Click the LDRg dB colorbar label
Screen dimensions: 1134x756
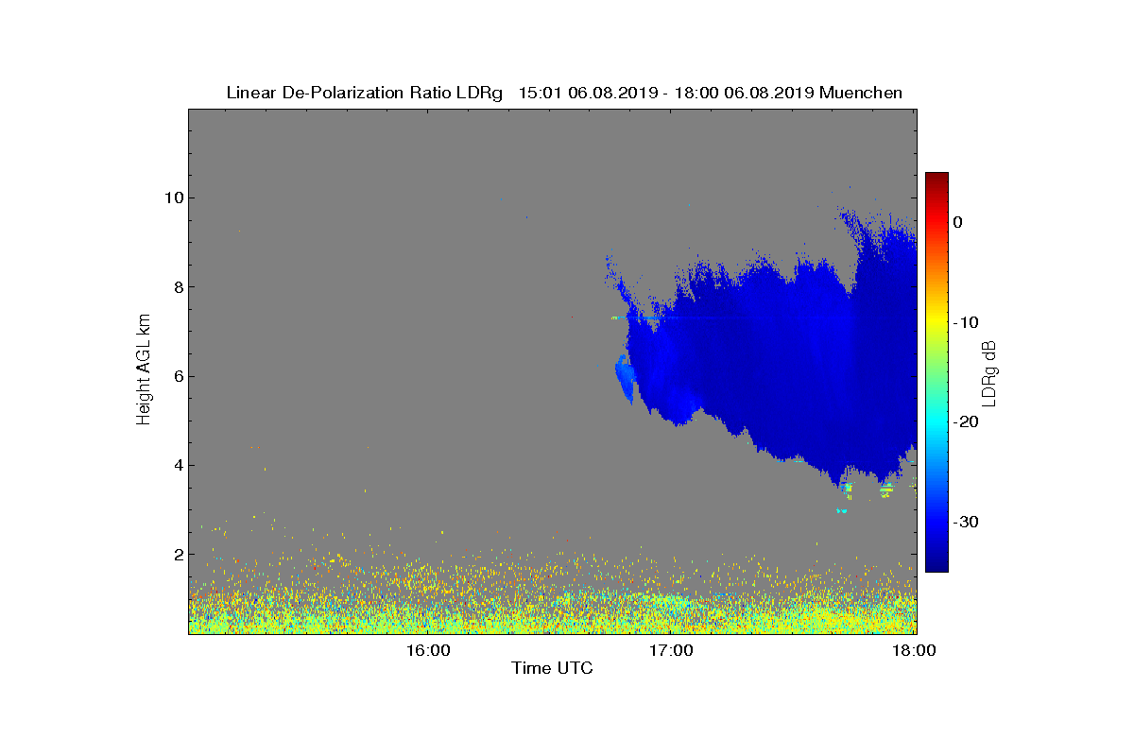coord(988,372)
